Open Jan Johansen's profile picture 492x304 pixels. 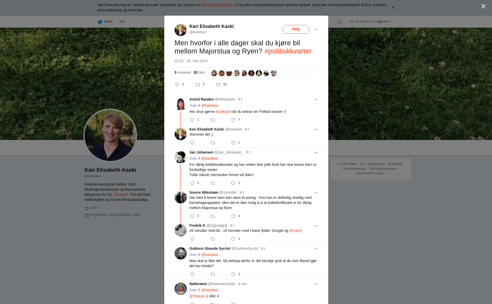pyautogui.click(x=181, y=157)
